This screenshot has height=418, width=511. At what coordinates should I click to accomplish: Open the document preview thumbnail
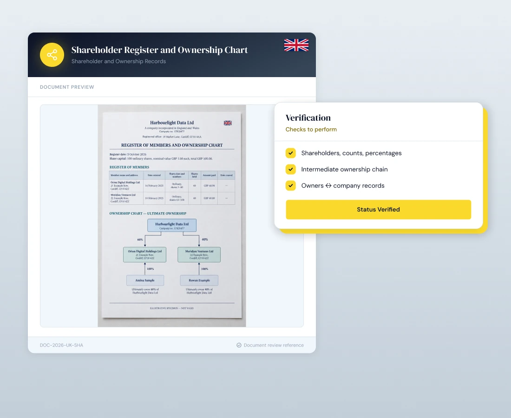(x=172, y=216)
